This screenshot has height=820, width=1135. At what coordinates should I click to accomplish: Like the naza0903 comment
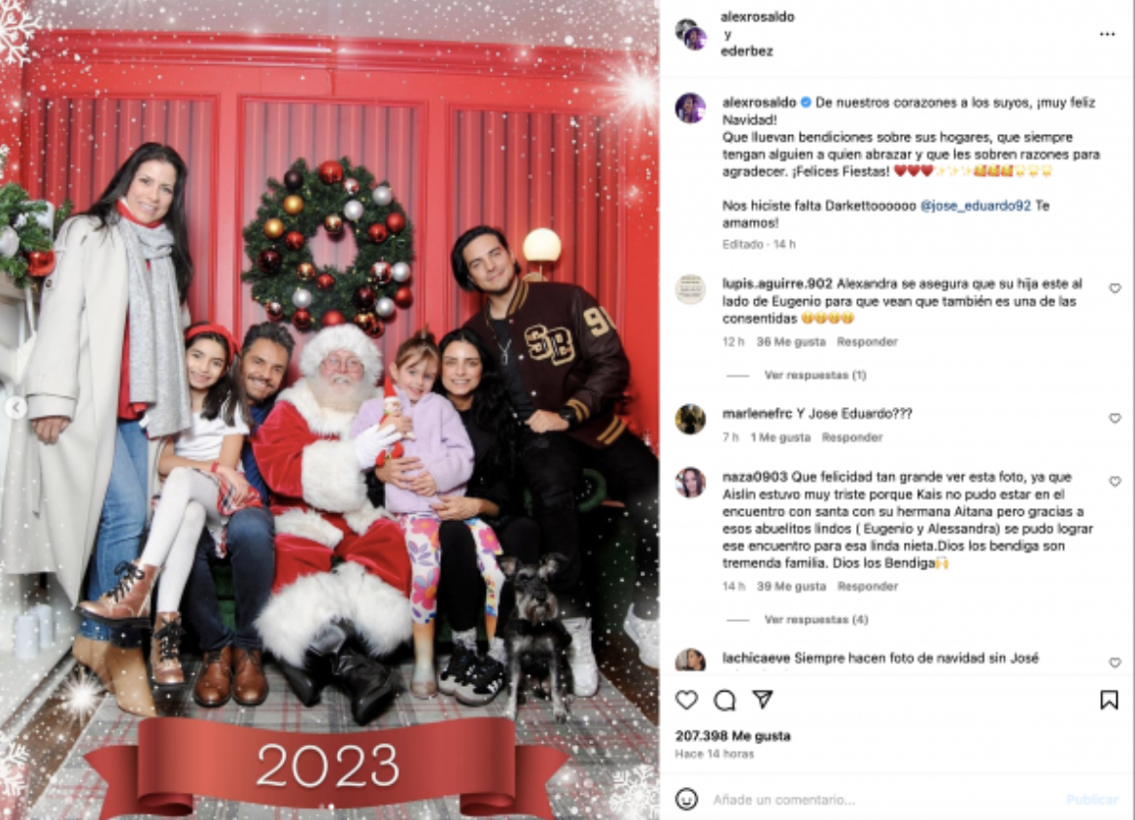[x=1115, y=481]
